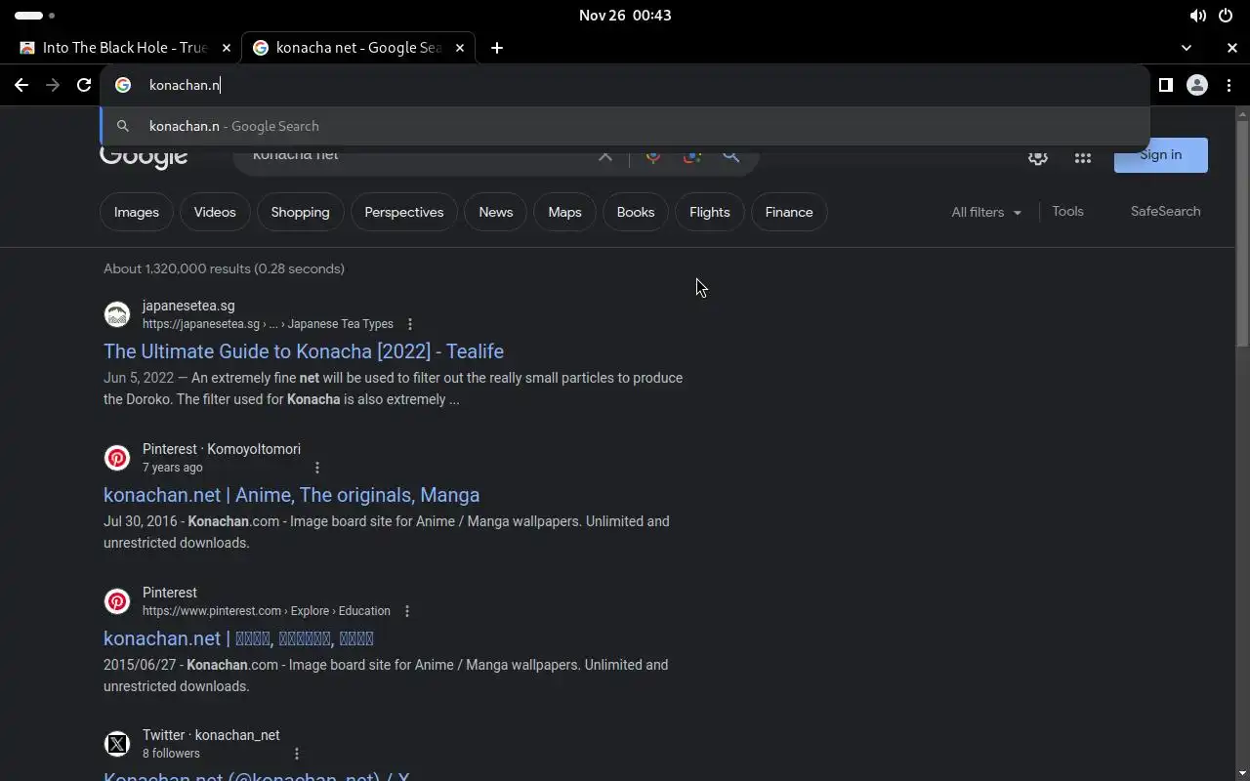Filter results by Perspectives
This screenshot has width=1250, height=781.
click(404, 212)
